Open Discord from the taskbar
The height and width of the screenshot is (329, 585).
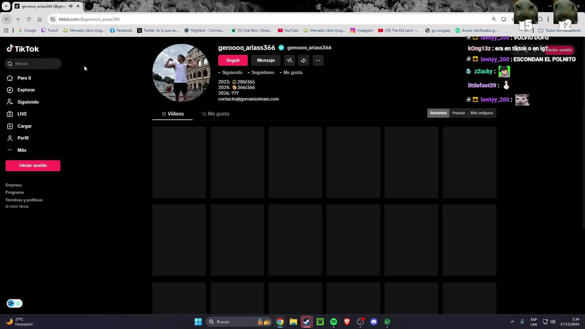click(x=374, y=322)
